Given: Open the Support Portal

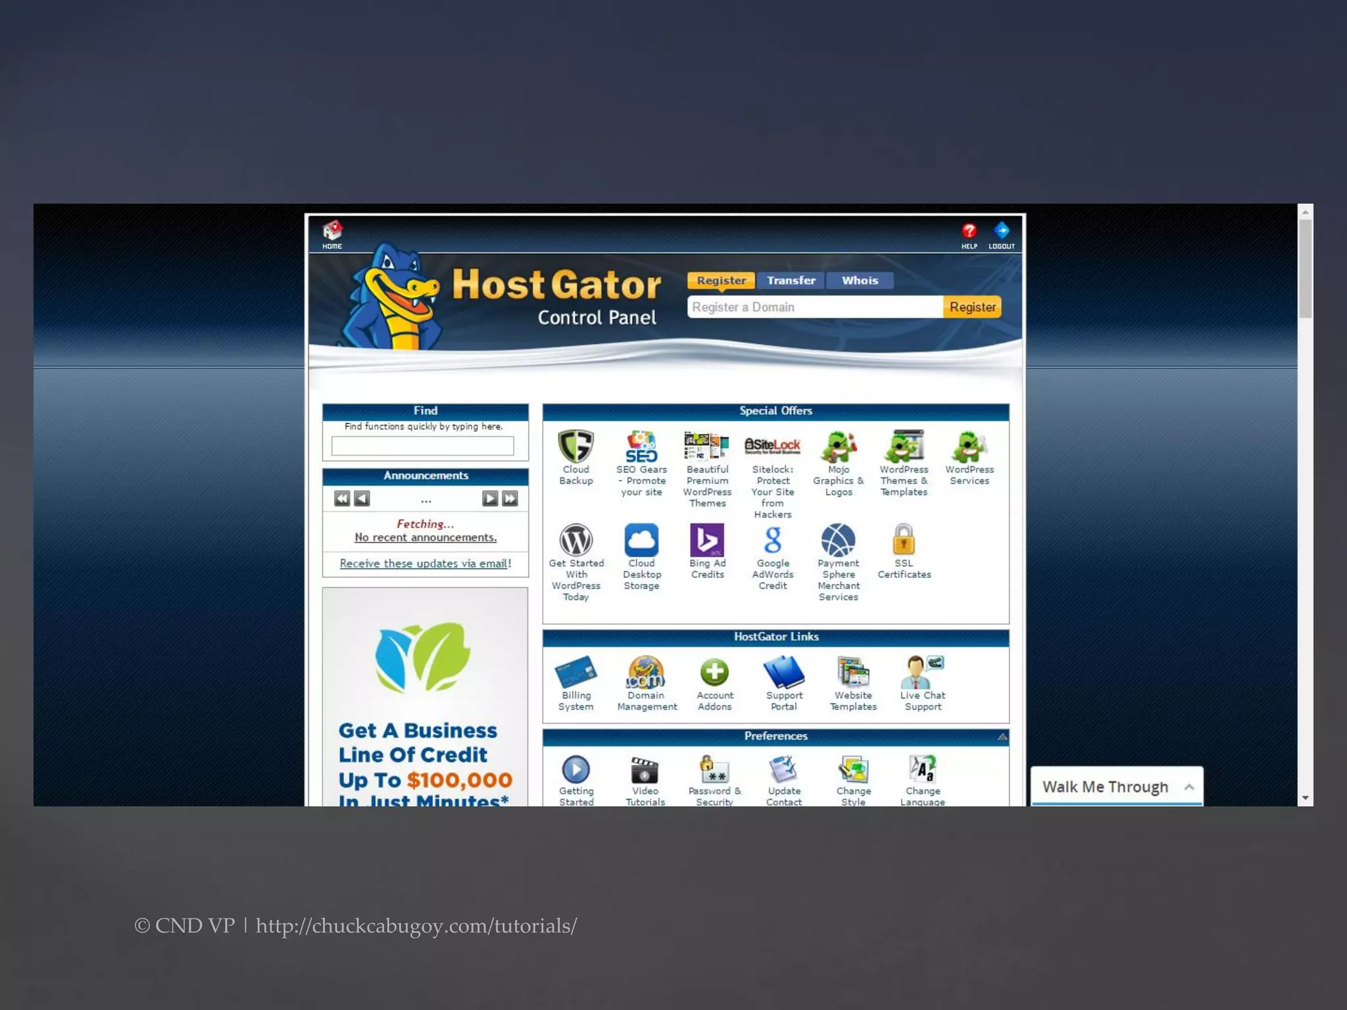Looking at the screenshot, I should (784, 684).
